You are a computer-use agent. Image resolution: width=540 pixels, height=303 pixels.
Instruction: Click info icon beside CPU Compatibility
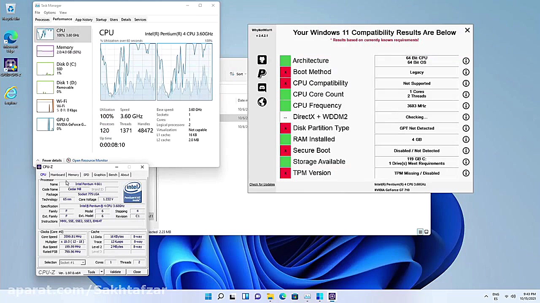(x=466, y=83)
